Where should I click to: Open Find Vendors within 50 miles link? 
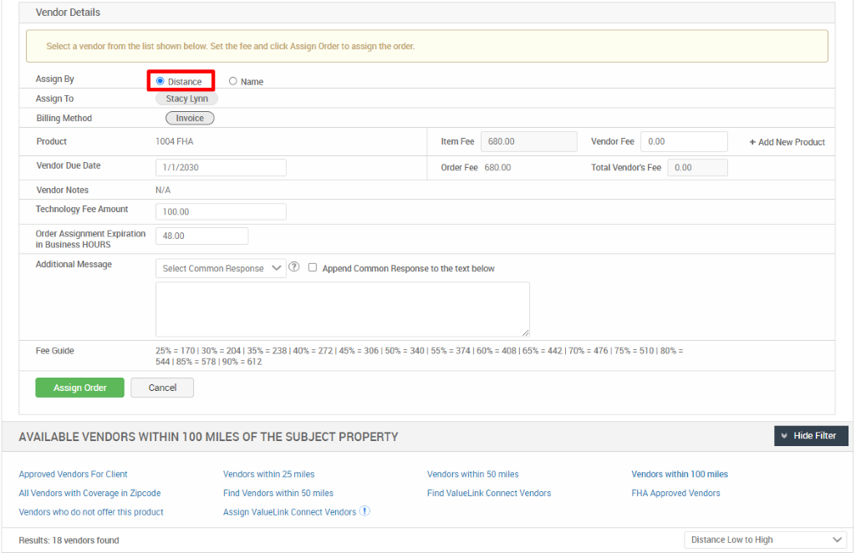tap(278, 494)
